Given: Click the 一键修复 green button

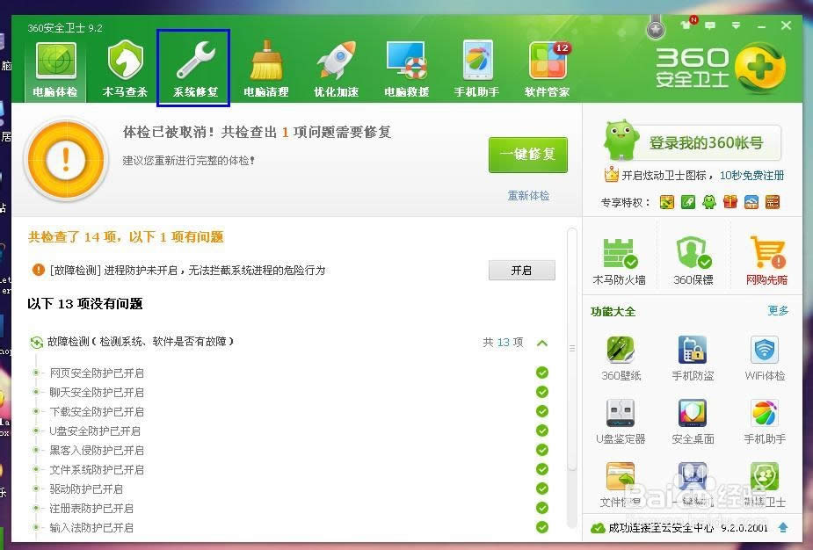Looking at the screenshot, I should [528, 155].
